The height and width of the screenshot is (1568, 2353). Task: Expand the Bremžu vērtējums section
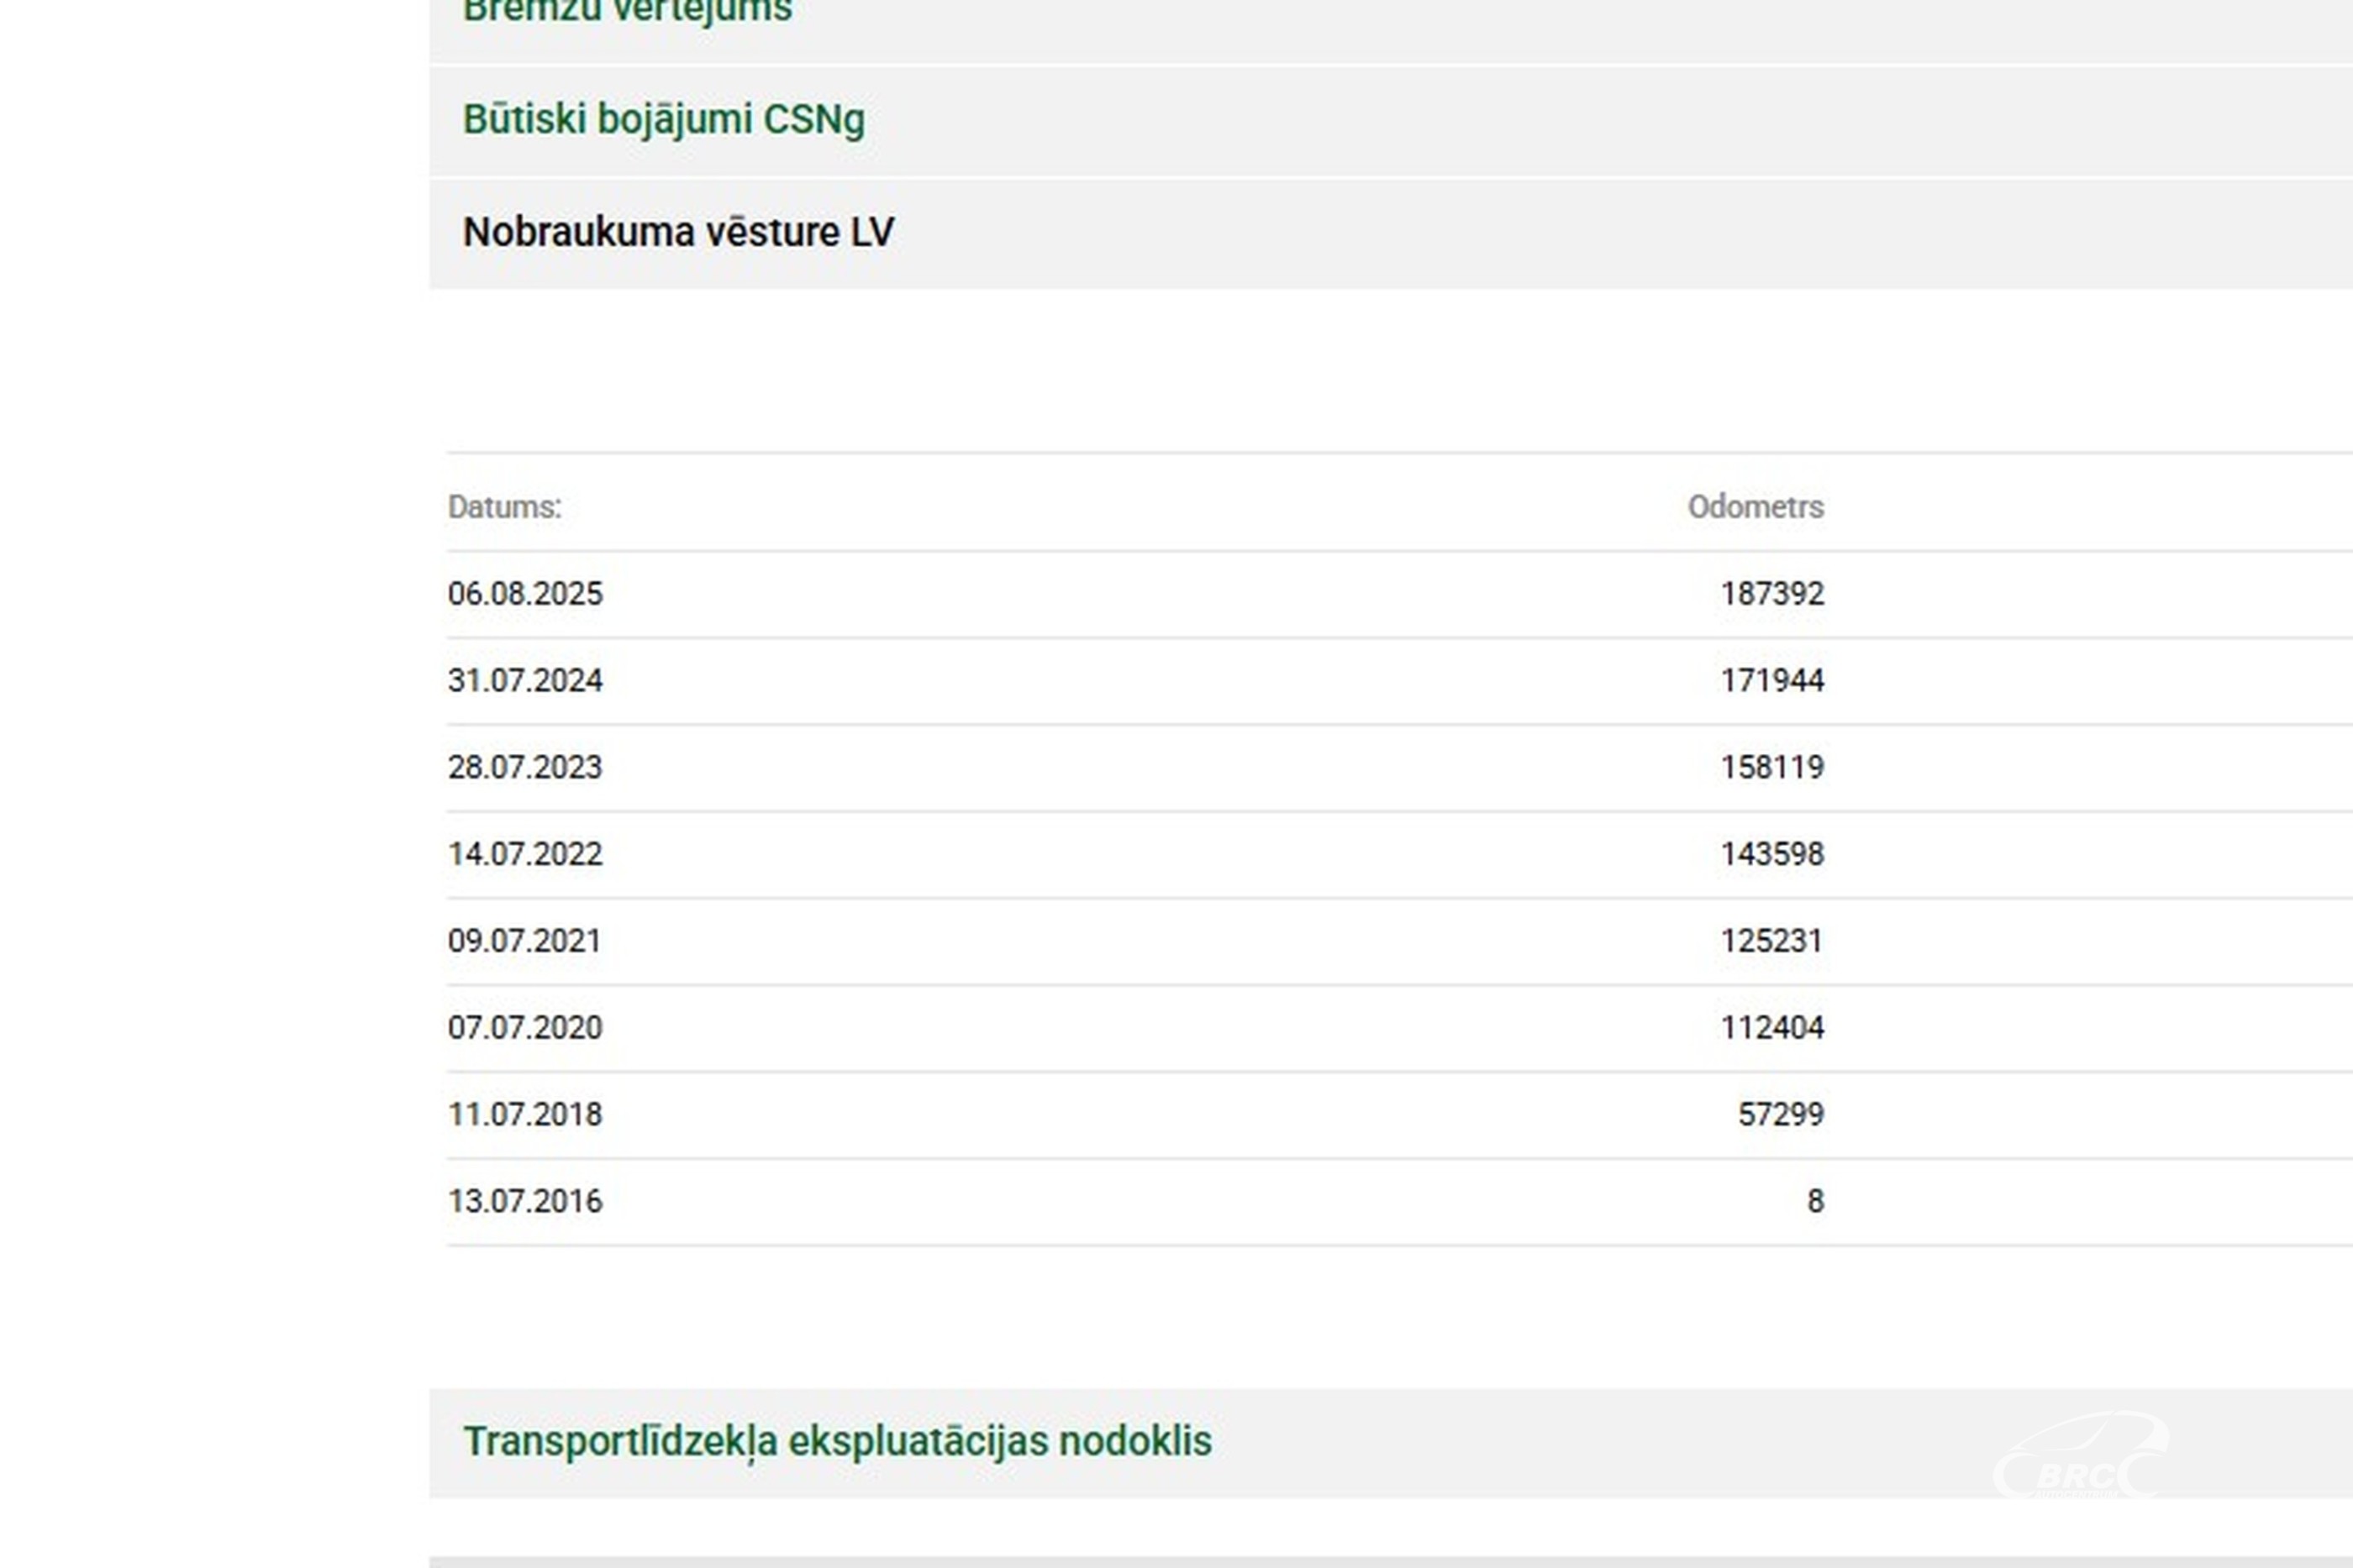627,12
